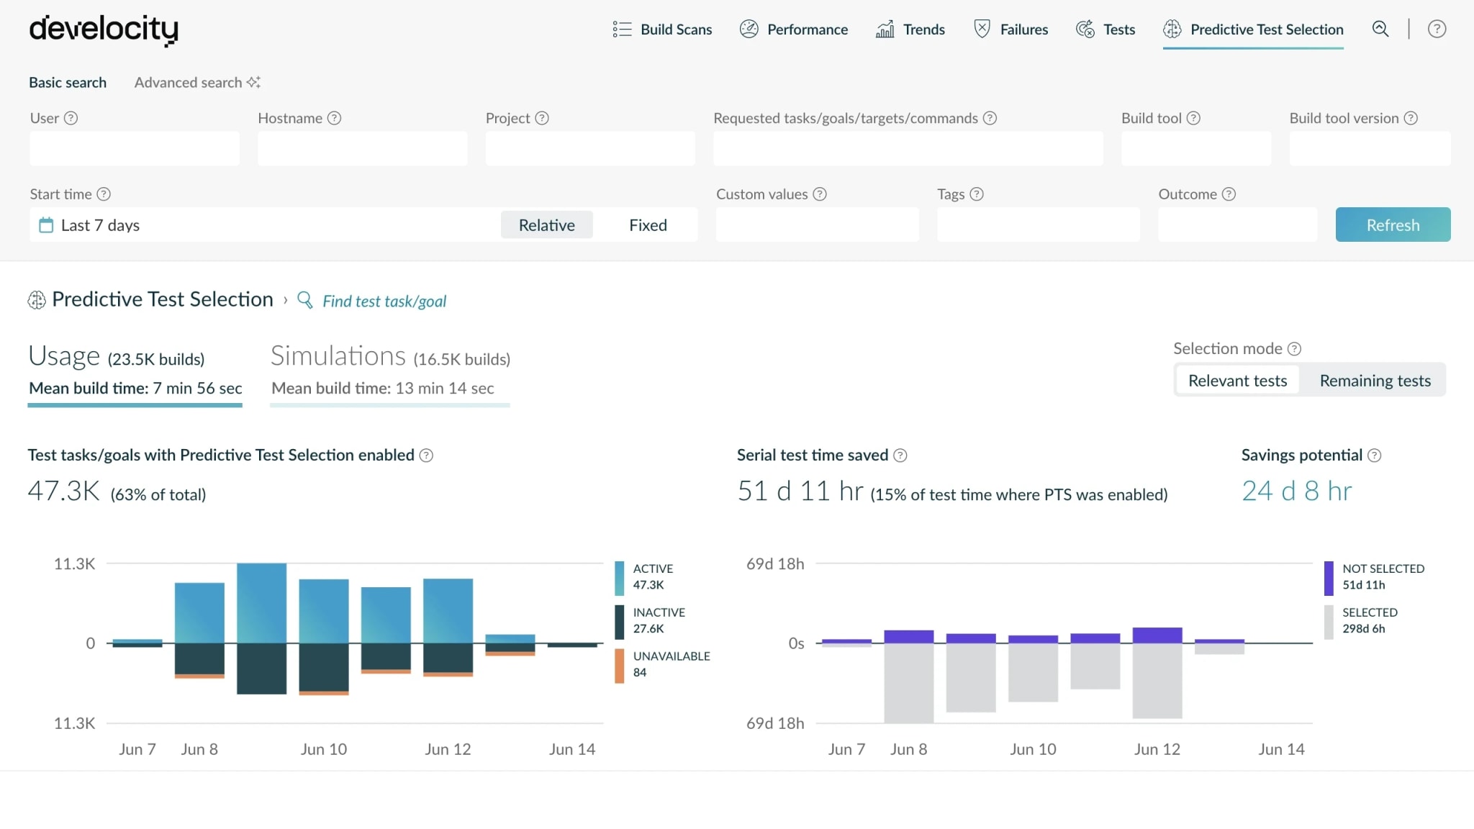
Task: Show help for the Tags field
Action: (977, 194)
